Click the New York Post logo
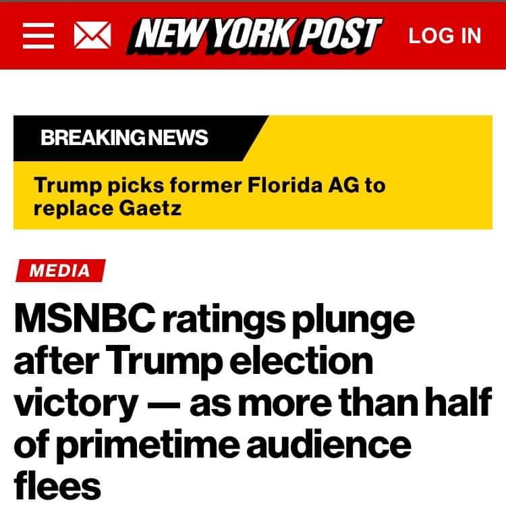Screen dimensions: 506x521 pos(256,35)
